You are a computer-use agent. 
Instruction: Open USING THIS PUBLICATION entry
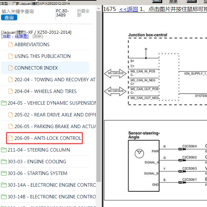pos(42,56)
